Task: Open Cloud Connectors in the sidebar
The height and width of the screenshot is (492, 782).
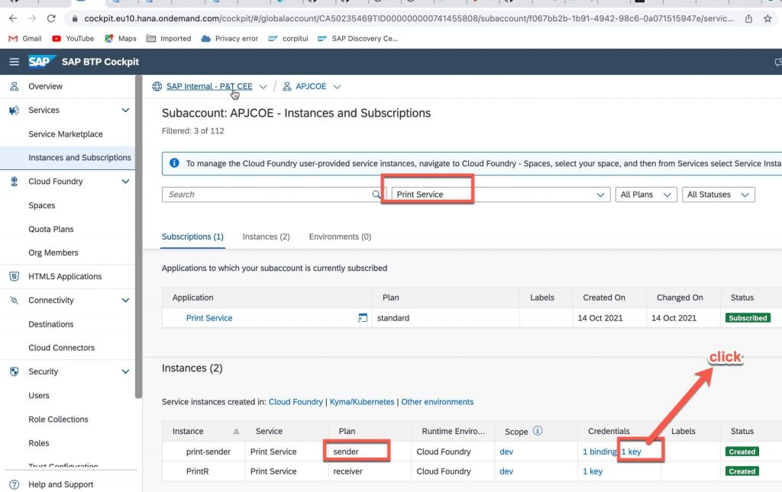Action: [61, 348]
